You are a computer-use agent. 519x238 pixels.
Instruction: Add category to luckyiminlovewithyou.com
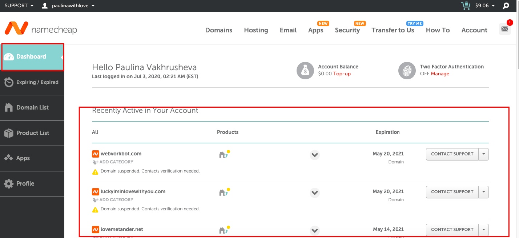pos(113,200)
